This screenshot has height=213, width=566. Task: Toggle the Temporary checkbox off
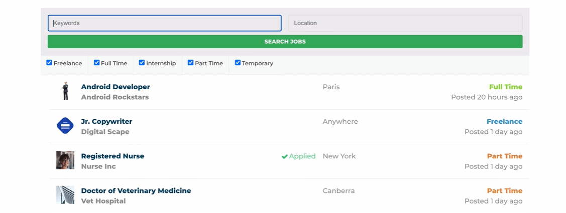point(238,63)
